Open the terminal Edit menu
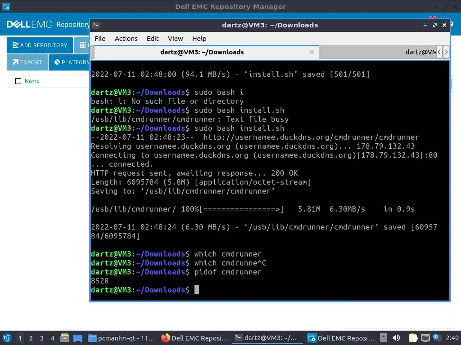 point(153,39)
